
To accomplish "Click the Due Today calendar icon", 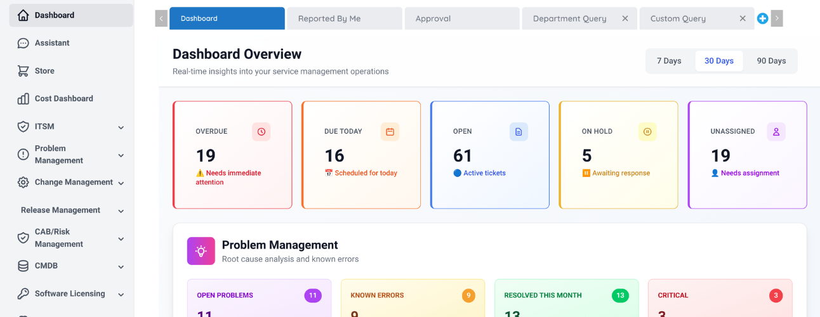I will click(390, 132).
